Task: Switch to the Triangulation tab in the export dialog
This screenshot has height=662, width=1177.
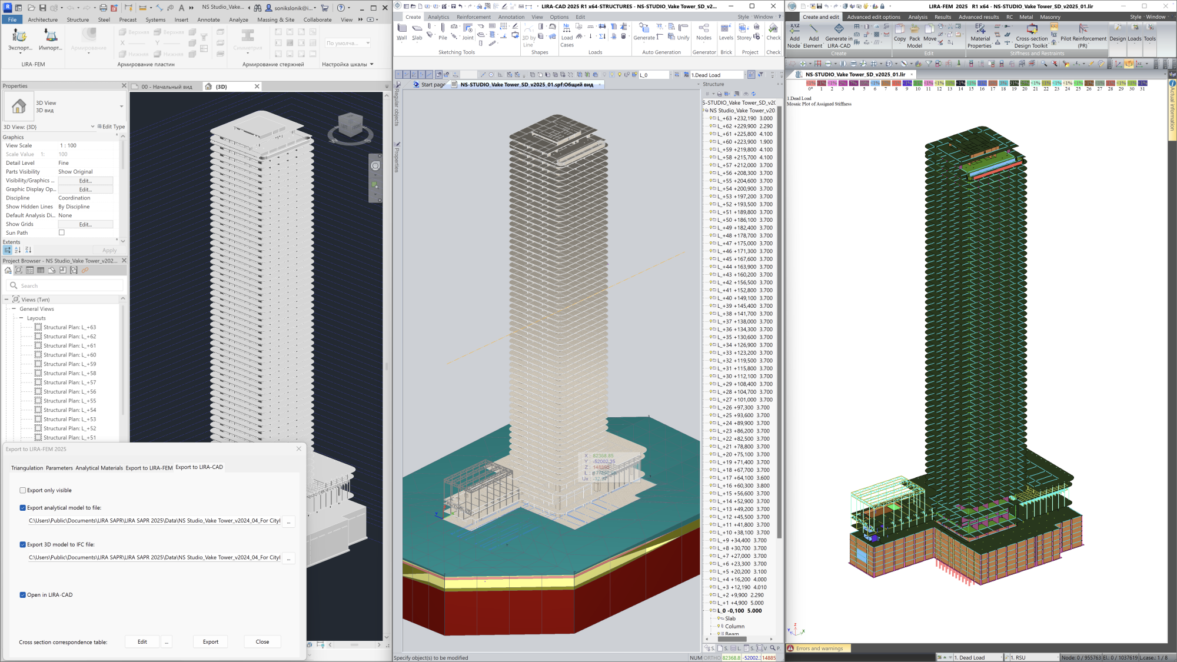Action: pyautogui.click(x=27, y=468)
